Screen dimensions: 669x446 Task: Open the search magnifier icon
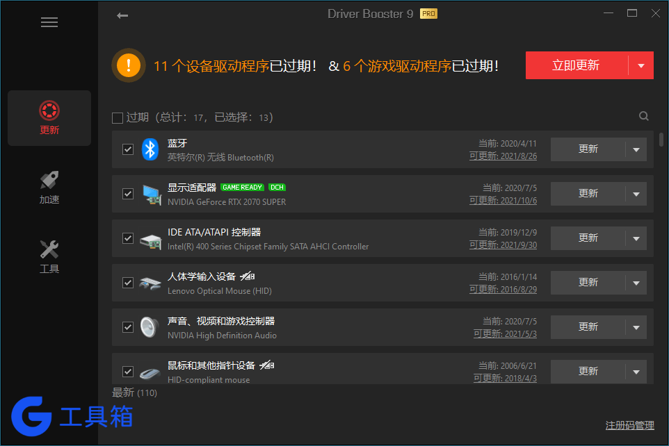[x=644, y=116]
